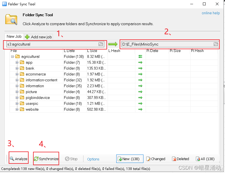This screenshot has height=173, width=225.
Task: Click the userpic folder icon
Action: tap(22, 103)
